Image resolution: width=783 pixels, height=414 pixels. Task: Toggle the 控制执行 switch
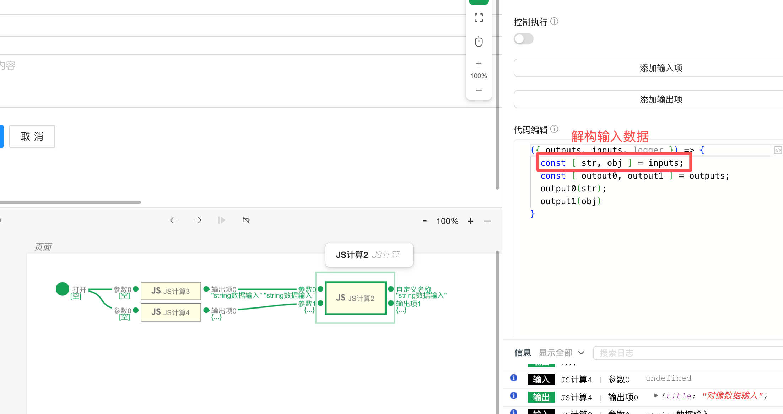pyautogui.click(x=523, y=39)
